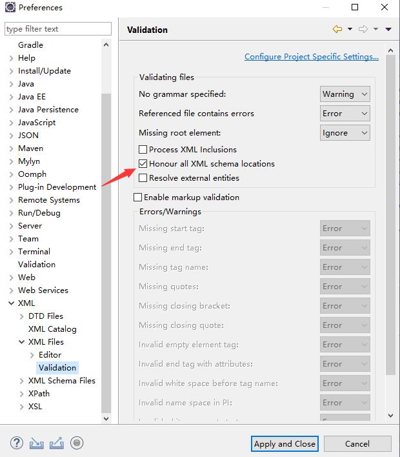
Task: Click the Import preferences icon
Action: (x=37, y=443)
